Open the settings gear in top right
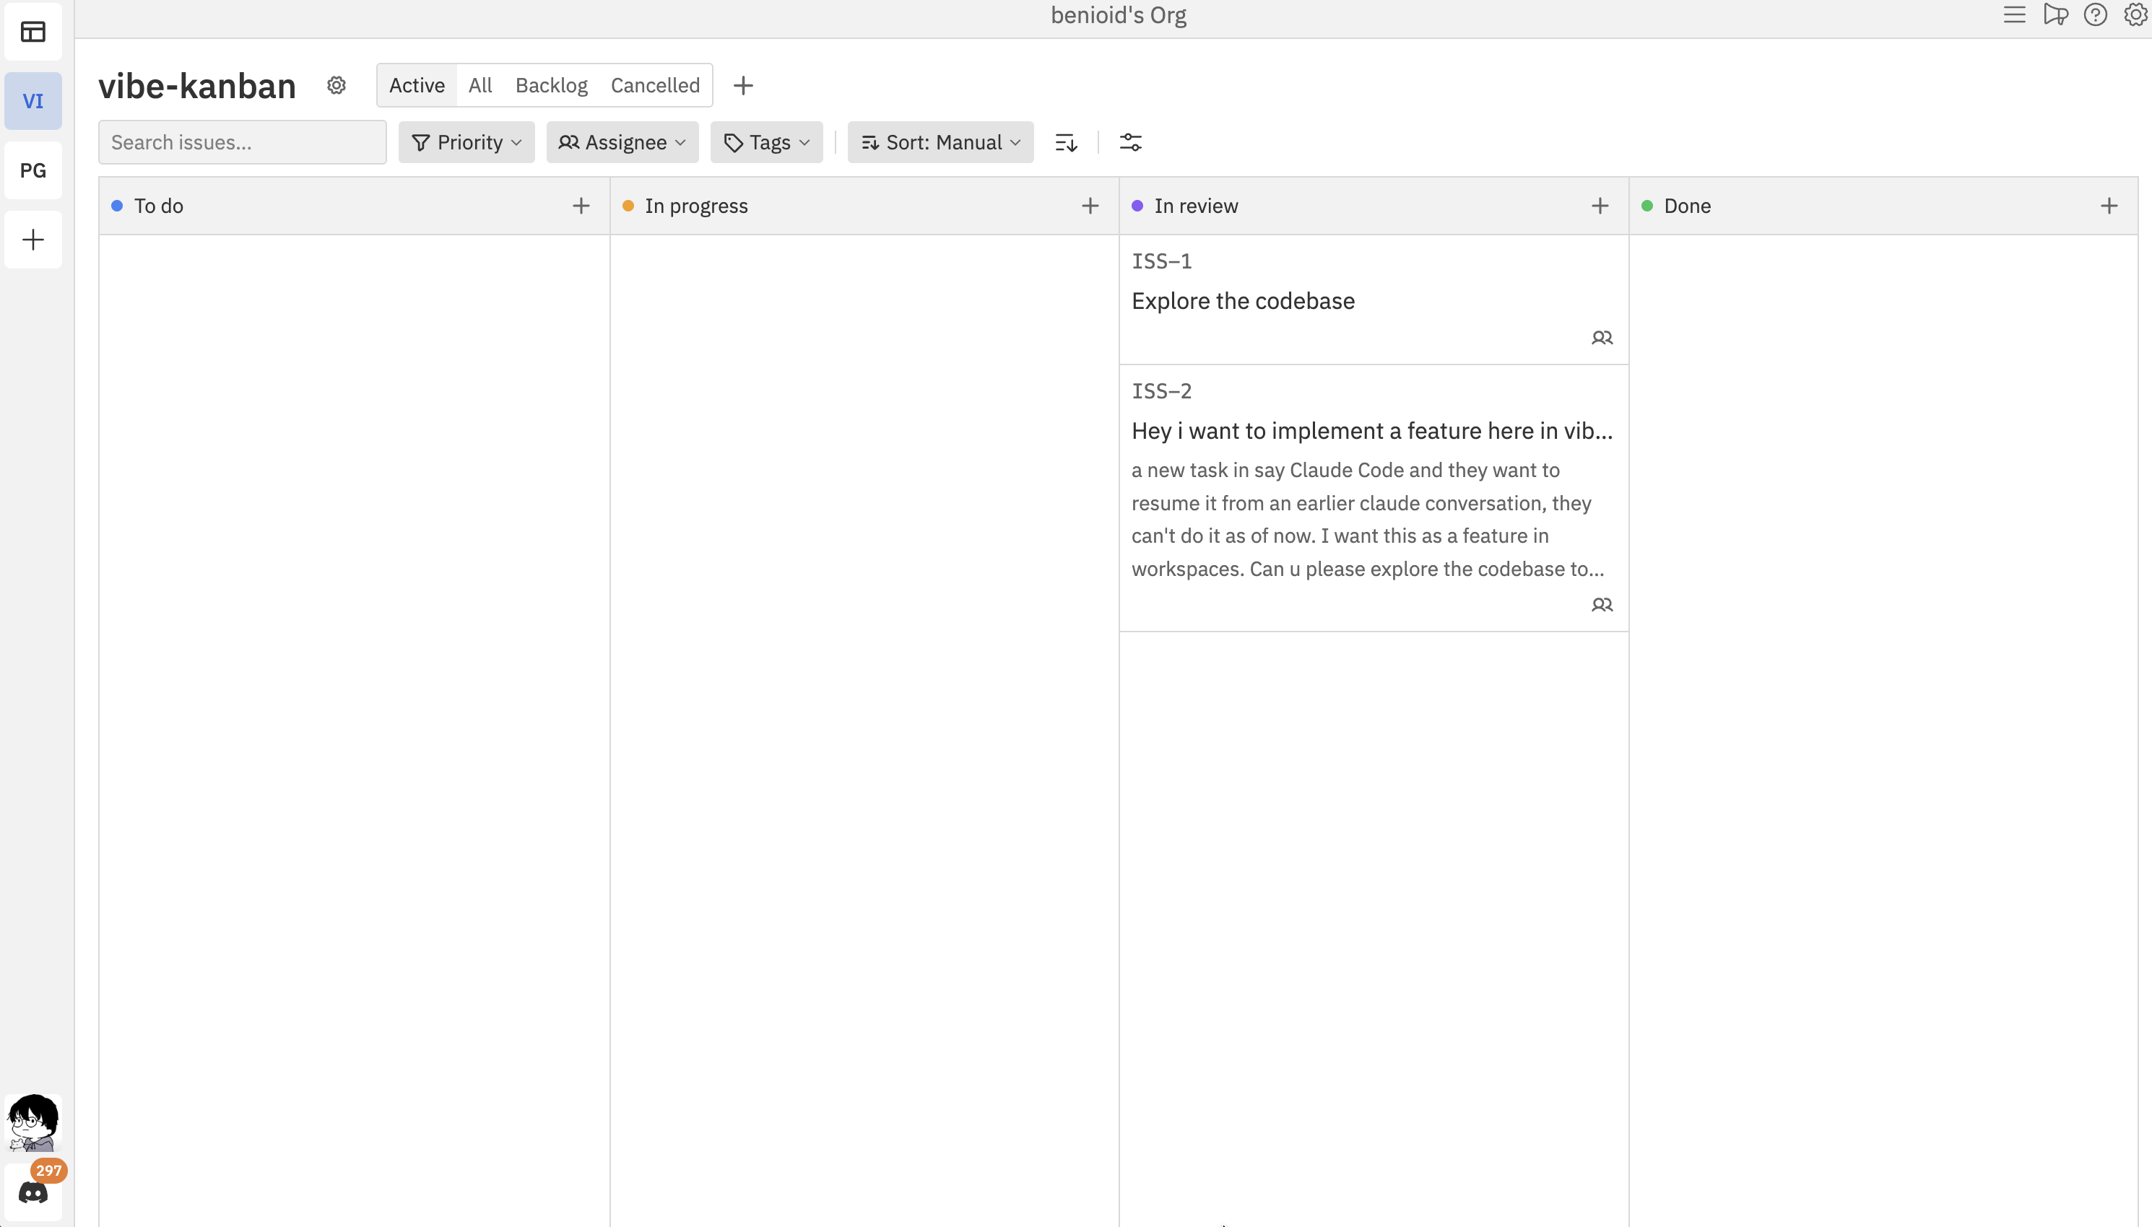This screenshot has height=1227, width=2152. point(2135,14)
